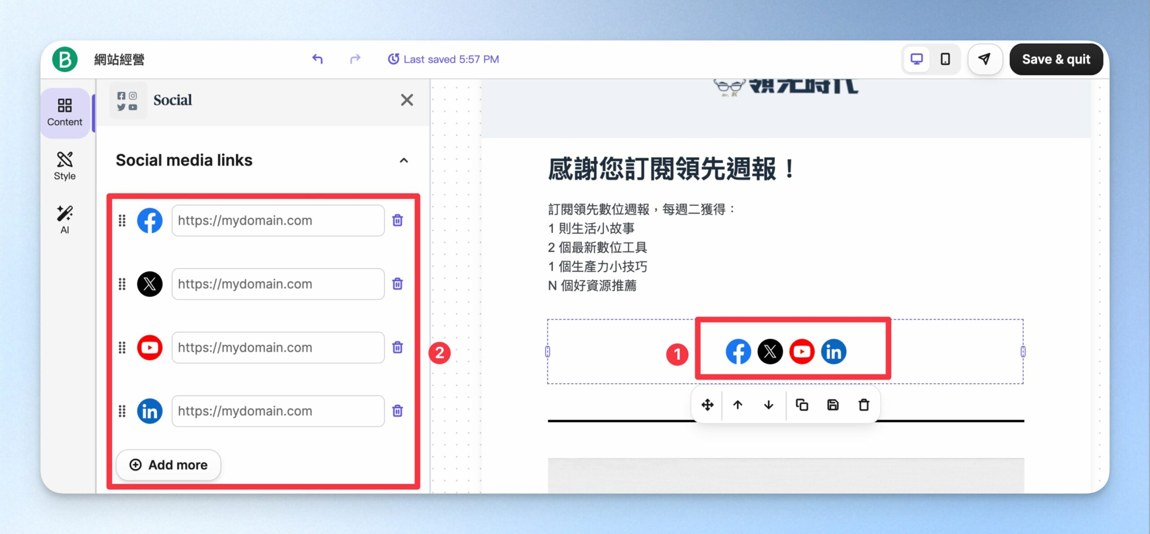Save the social block
Image resolution: width=1150 pixels, height=534 pixels.
click(833, 405)
